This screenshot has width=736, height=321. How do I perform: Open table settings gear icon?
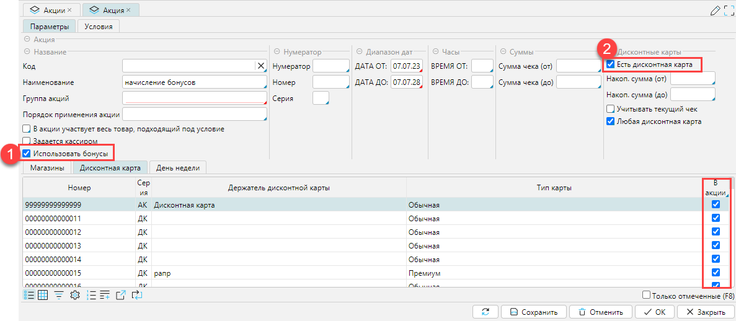point(75,295)
